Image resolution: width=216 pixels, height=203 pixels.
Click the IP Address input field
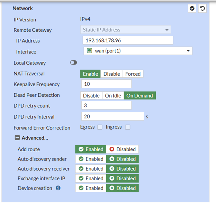click(128, 40)
